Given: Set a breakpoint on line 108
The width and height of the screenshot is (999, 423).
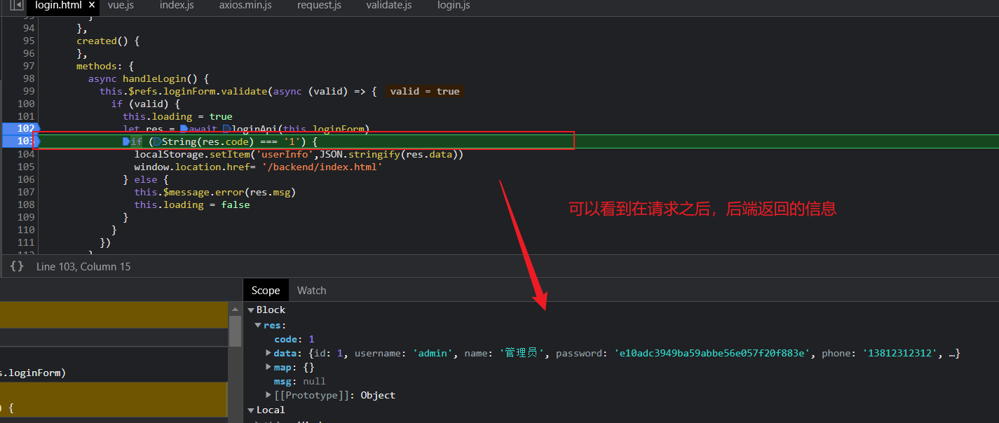Looking at the screenshot, I should point(25,204).
